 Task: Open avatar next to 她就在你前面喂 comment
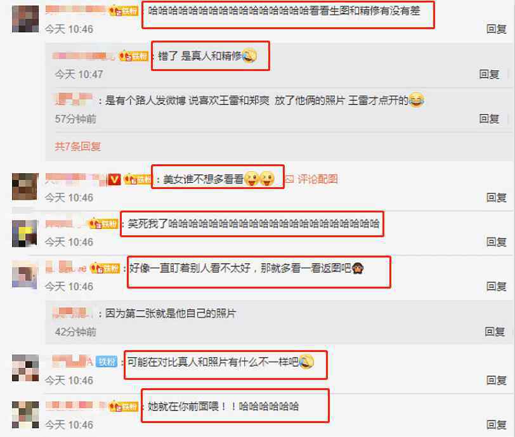(25, 415)
